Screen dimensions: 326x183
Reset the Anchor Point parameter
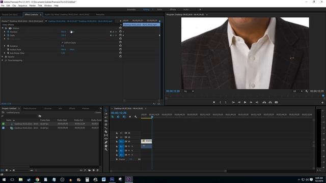point(120,49)
